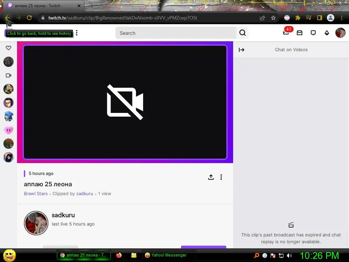Open the Chrome profile avatar
The height and width of the screenshot is (262, 349).
click(x=331, y=18)
